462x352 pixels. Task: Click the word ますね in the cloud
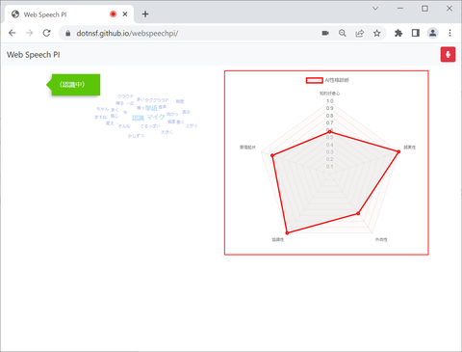click(x=100, y=117)
